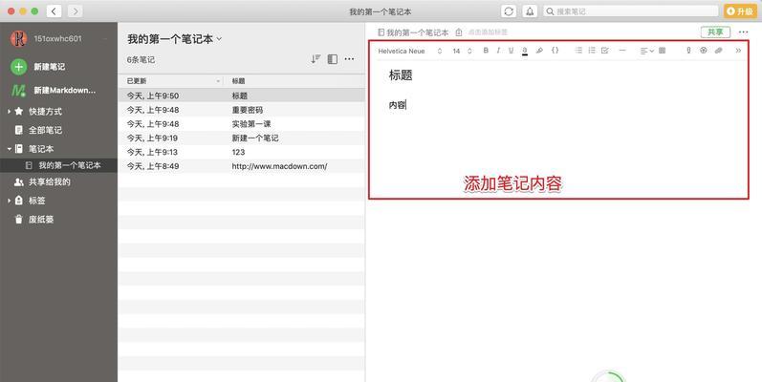Click the sort order icon in note list
762x382 pixels.
coord(316,59)
